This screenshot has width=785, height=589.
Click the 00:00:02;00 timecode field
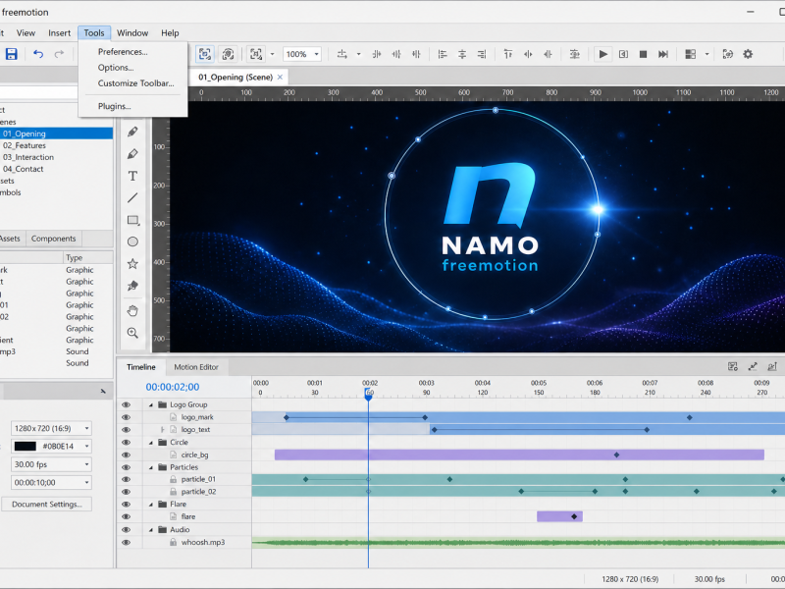click(173, 387)
